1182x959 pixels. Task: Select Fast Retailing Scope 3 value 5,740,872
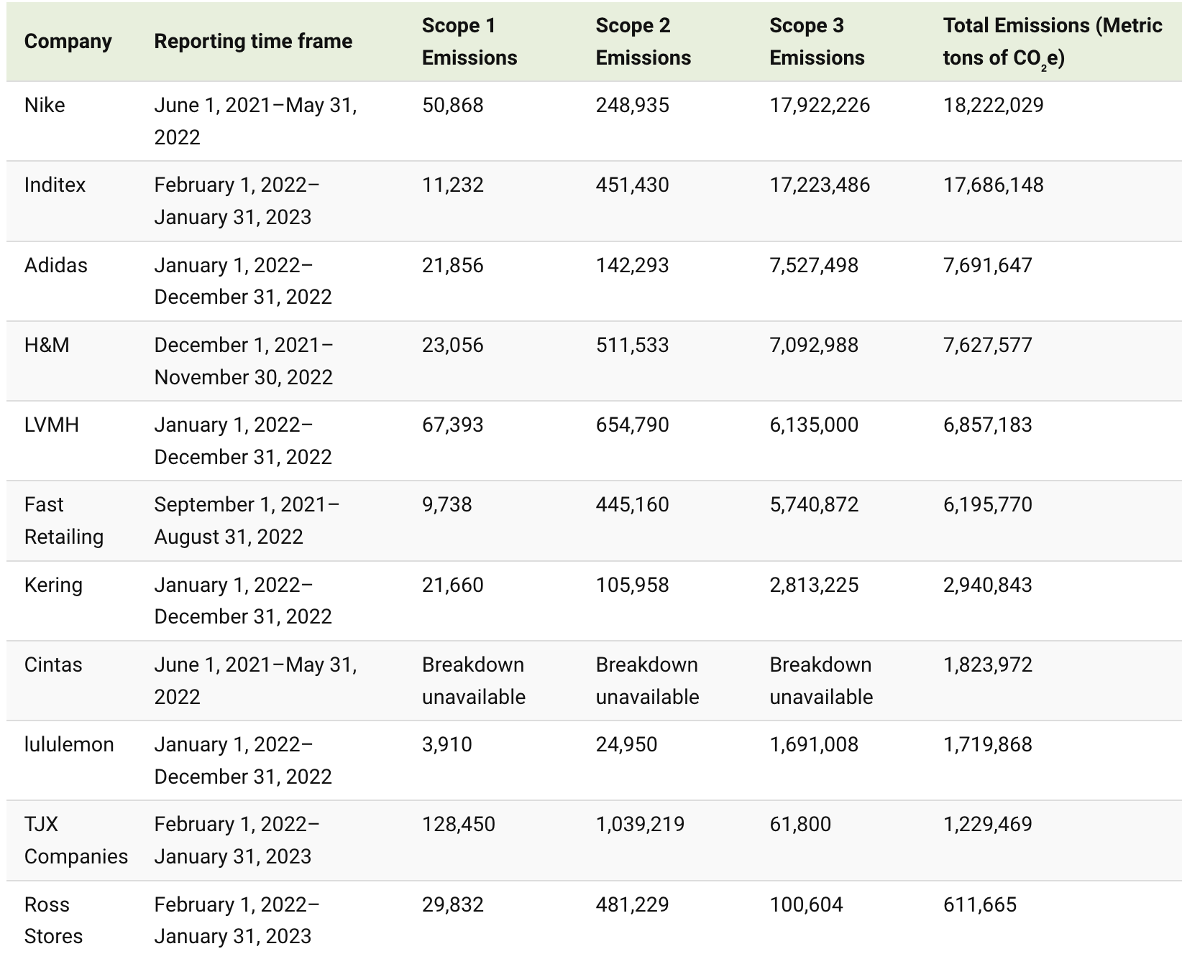tap(814, 505)
